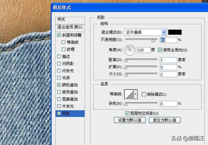This screenshot has width=208, height=145.
Task: Select the 内阴影 style row label
Action: pyautogui.click(x=68, y=63)
